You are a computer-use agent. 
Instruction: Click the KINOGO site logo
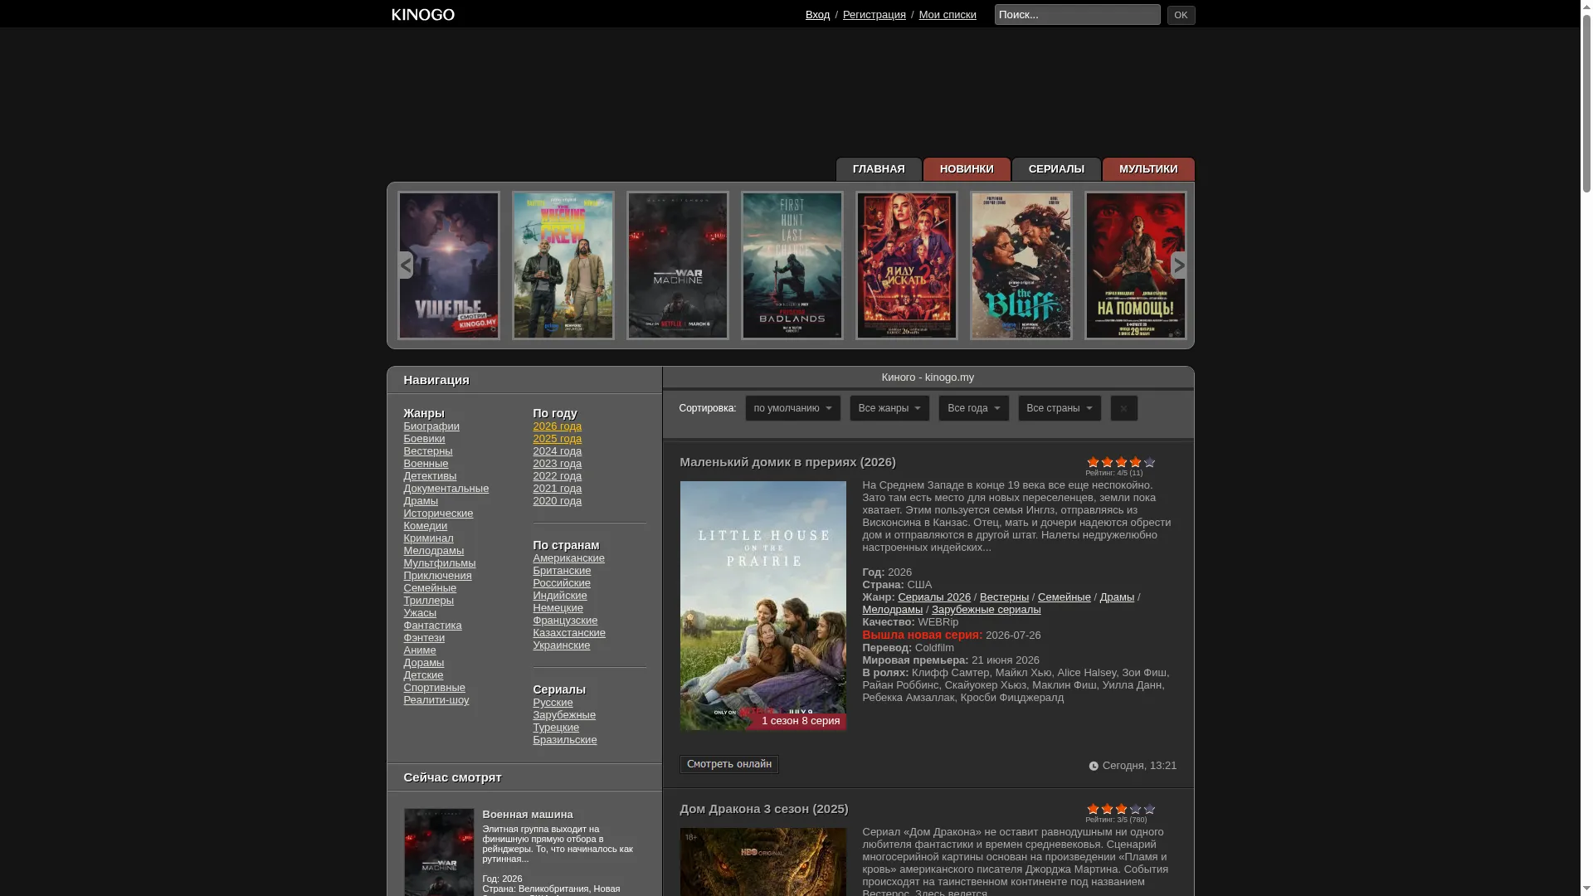pos(423,15)
